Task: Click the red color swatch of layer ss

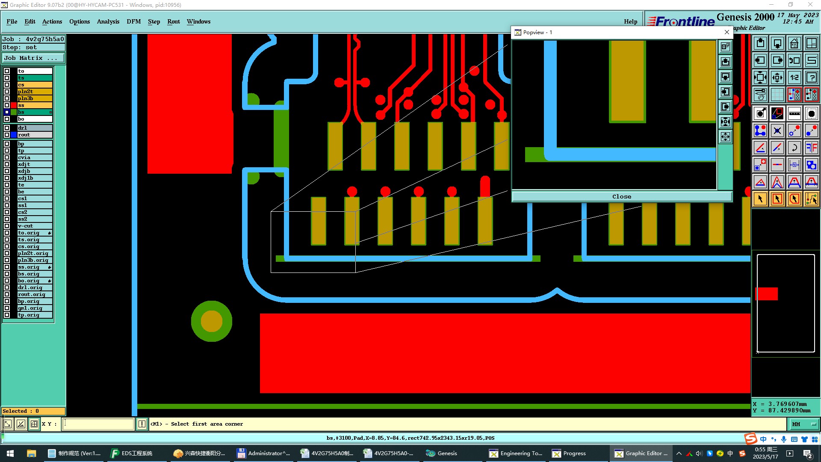Action: (14, 105)
